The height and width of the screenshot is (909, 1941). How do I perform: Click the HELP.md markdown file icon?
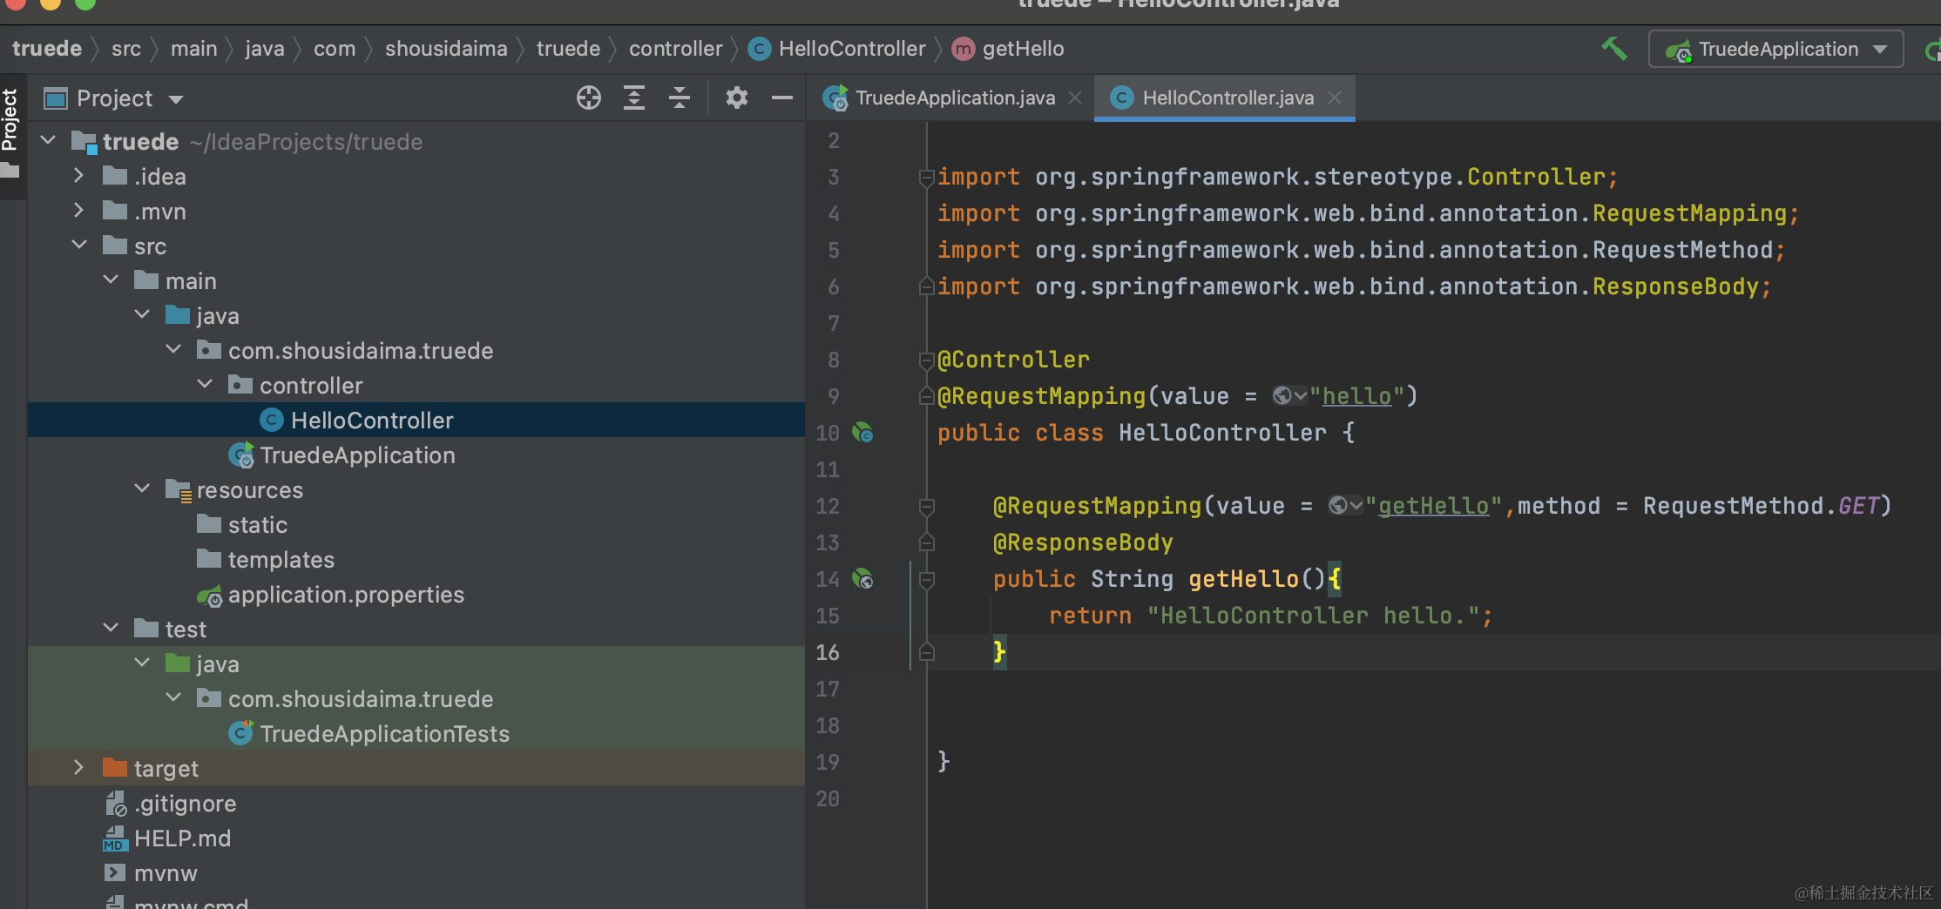[115, 838]
